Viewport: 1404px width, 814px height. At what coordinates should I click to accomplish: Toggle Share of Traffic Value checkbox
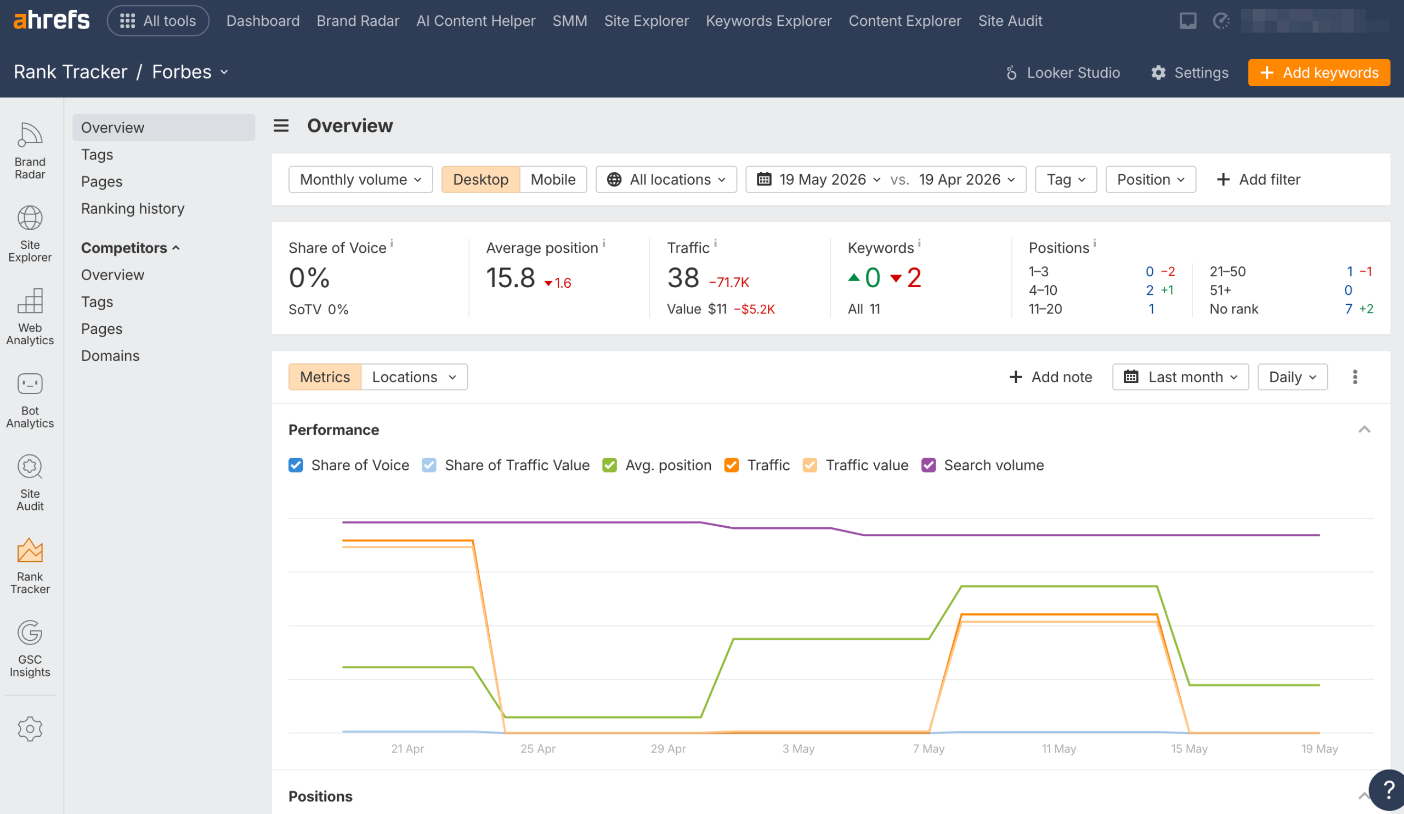pyautogui.click(x=429, y=465)
